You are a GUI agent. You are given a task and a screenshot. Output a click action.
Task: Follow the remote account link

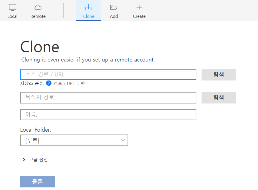(134, 60)
